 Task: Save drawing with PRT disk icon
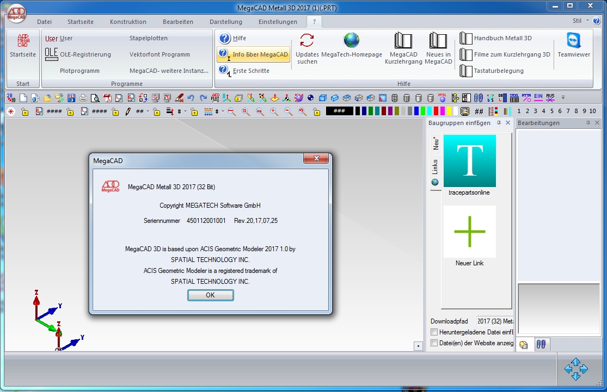pyautogui.click(x=71, y=98)
